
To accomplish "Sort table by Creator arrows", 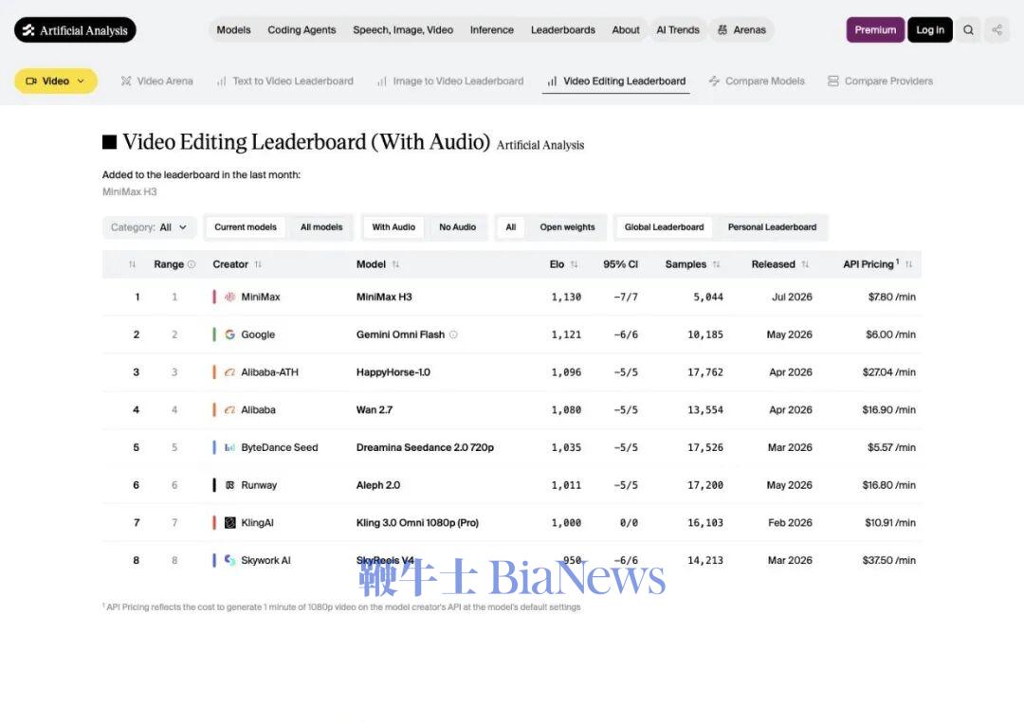I will tap(258, 264).
